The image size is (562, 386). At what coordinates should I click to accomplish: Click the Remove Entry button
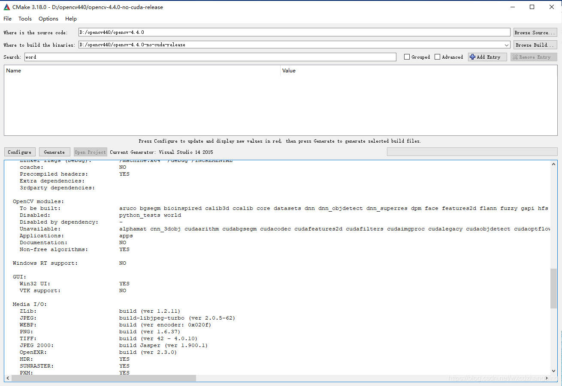(533, 57)
